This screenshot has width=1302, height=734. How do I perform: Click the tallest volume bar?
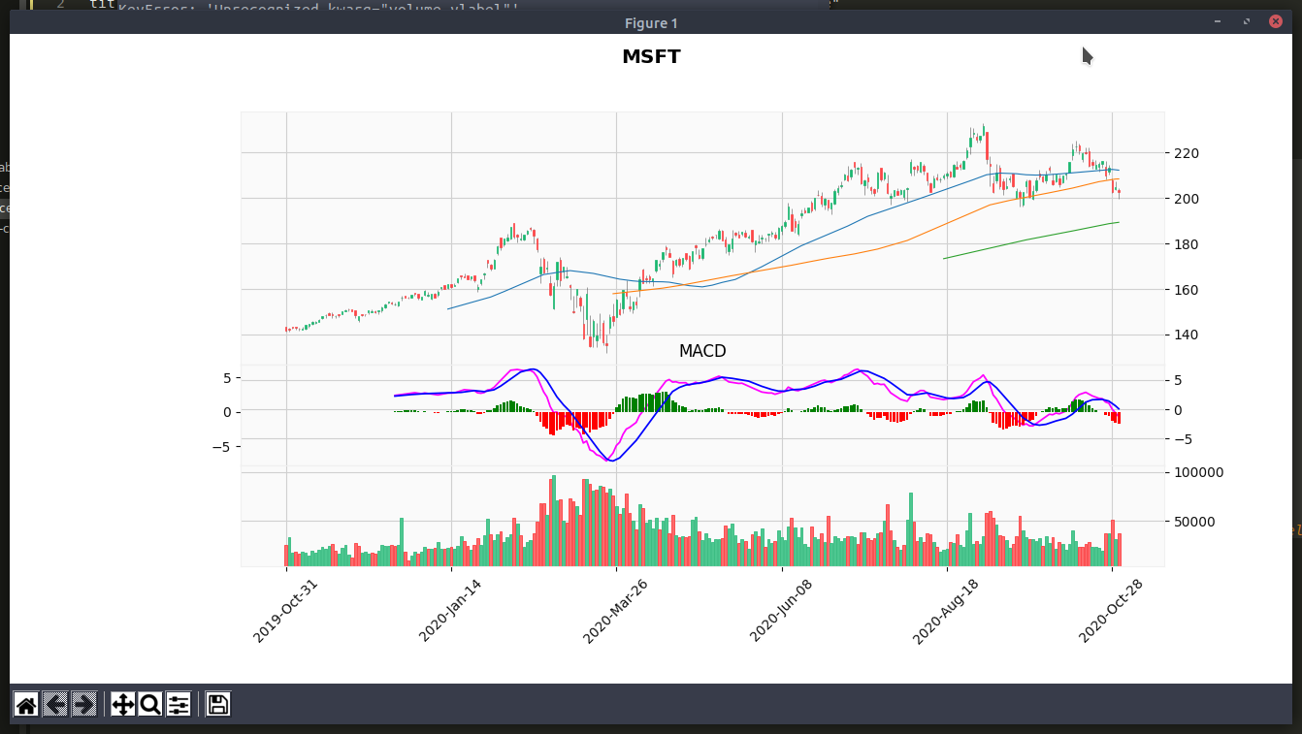553,519
